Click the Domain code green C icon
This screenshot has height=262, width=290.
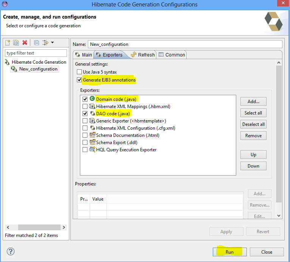click(92, 99)
